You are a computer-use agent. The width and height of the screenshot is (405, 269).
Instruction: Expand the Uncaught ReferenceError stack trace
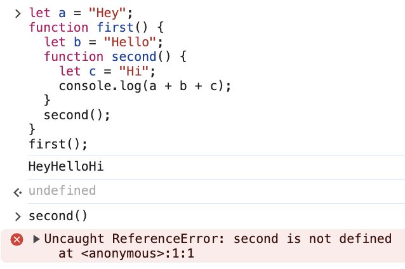[x=36, y=239]
